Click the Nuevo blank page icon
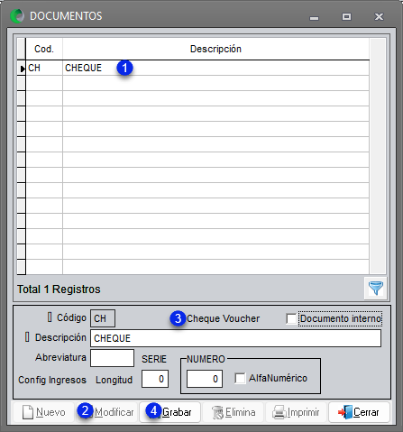This screenshot has width=403, height=432. [28, 412]
